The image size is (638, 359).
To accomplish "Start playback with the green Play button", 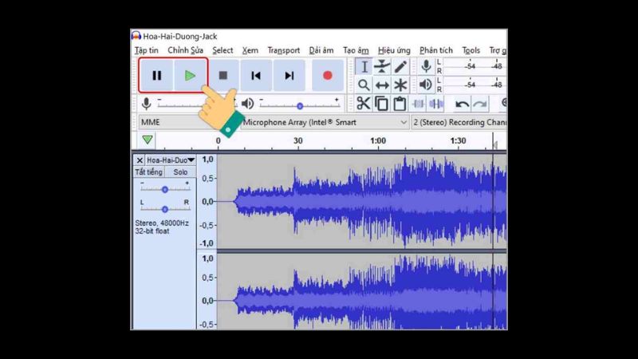I will click(190, 75).
